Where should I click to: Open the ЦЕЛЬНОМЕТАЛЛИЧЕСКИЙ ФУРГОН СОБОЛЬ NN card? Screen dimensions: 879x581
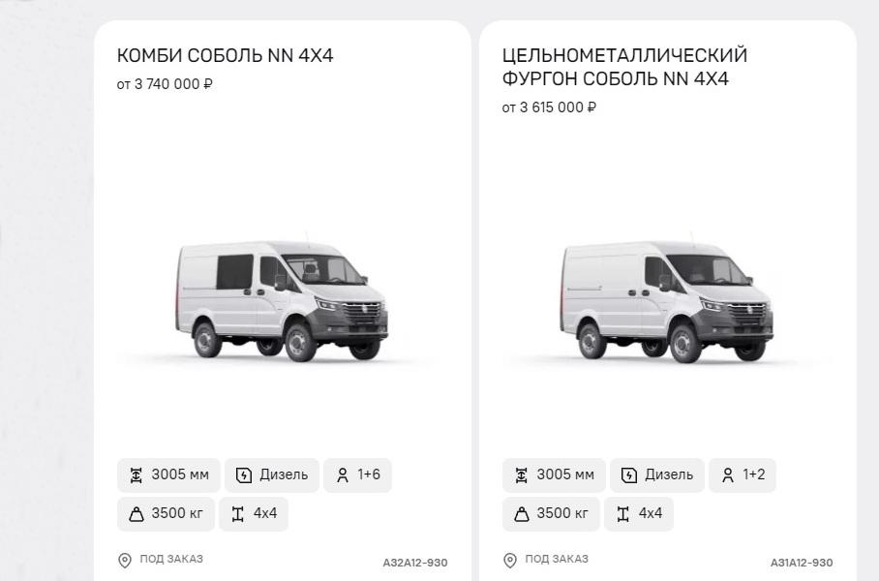click(x=623, y=69)
